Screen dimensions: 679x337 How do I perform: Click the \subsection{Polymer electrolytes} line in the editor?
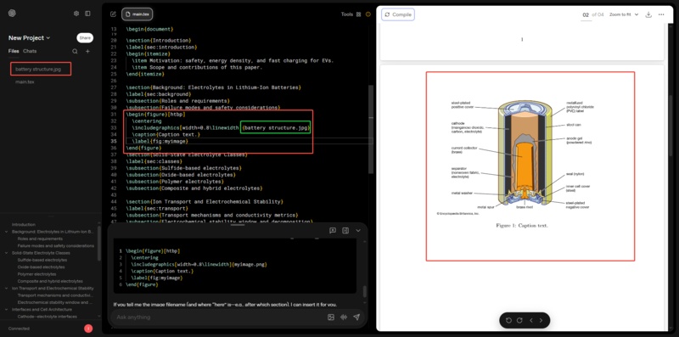(x=175, y=182)
